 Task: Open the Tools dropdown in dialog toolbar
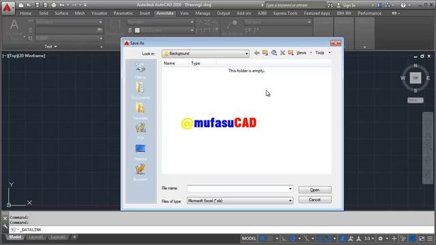coord(323,53)
